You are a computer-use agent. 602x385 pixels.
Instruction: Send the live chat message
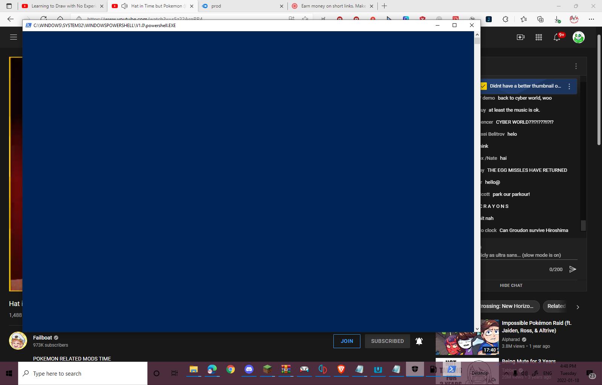point(573,269)
